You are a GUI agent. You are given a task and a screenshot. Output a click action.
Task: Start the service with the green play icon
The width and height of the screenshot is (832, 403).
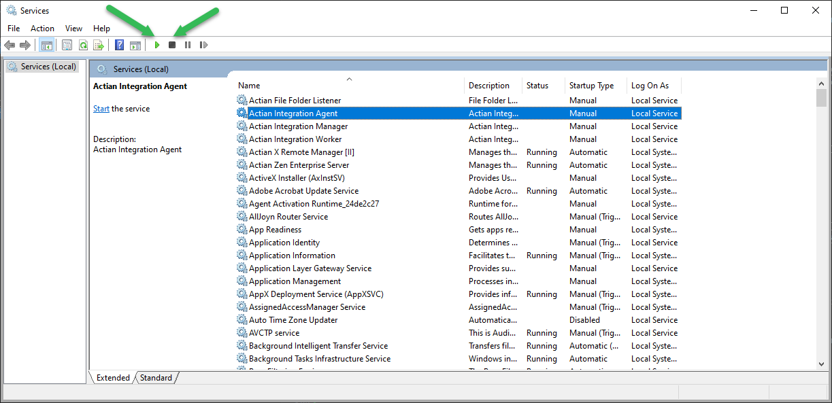click(157, 45)
